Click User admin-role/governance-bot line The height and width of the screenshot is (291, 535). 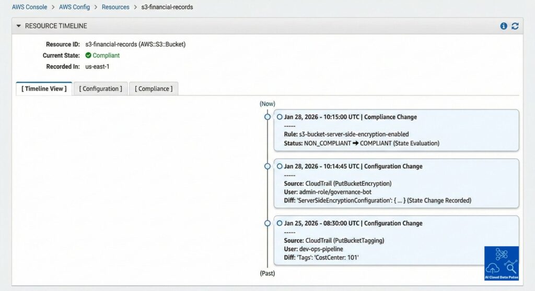tap(328, 192)
